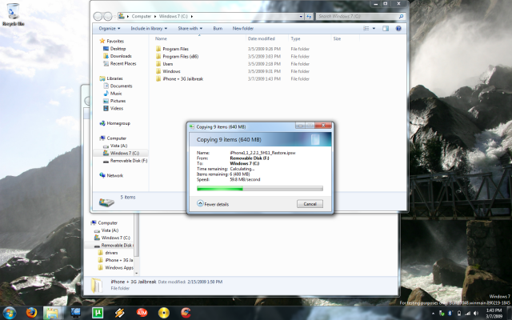
Task: Select drivers folder in back window tree
Action: [x=108, y=253]
